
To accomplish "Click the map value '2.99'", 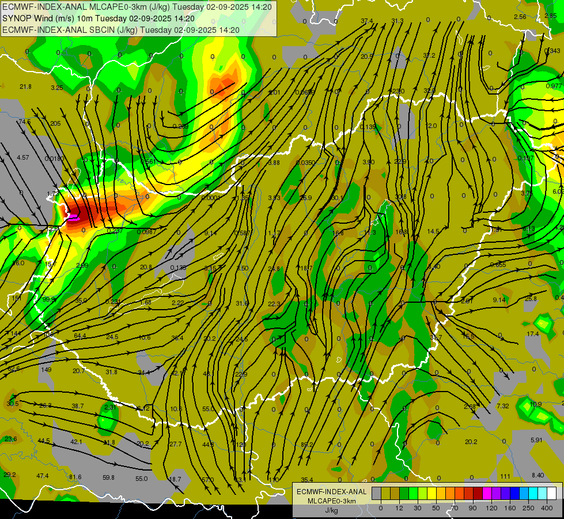I will tap(82, 265).
